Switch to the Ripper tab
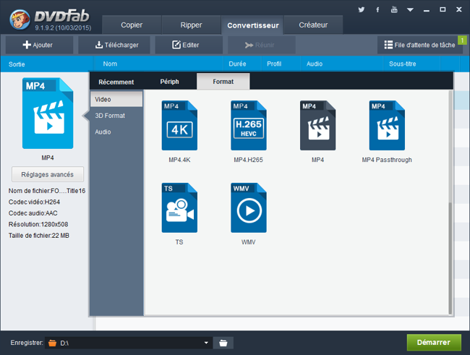 coord(191,25)
